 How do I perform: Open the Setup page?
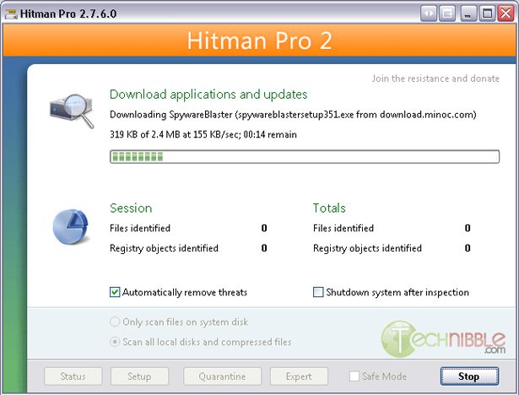[139, 376]
